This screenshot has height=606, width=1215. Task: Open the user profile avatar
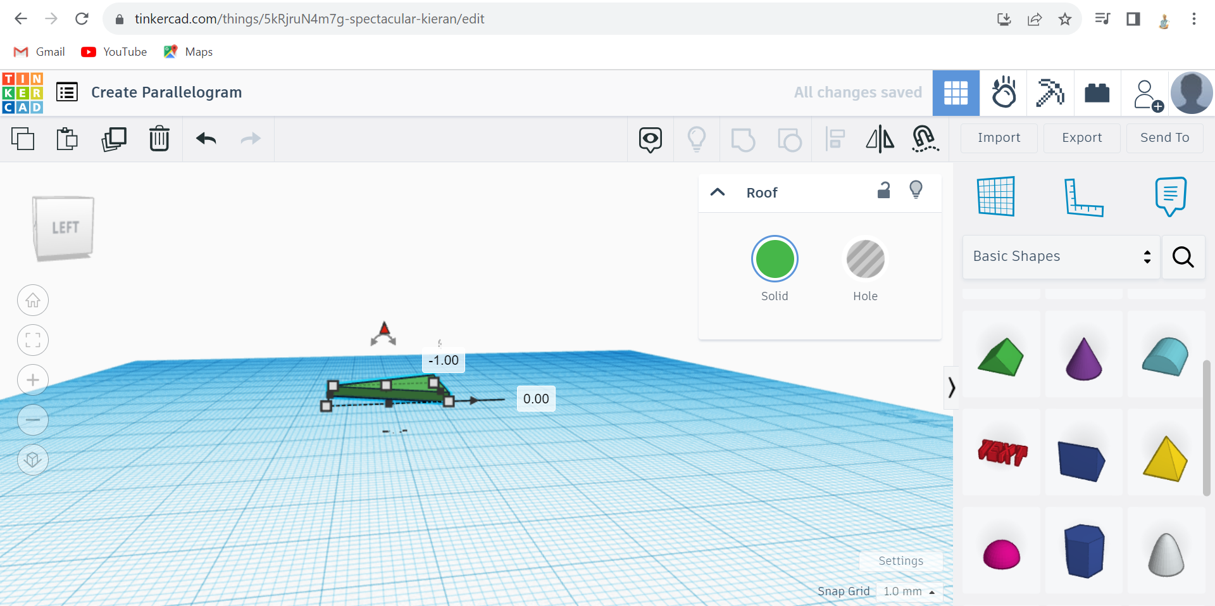point(1192,93)
